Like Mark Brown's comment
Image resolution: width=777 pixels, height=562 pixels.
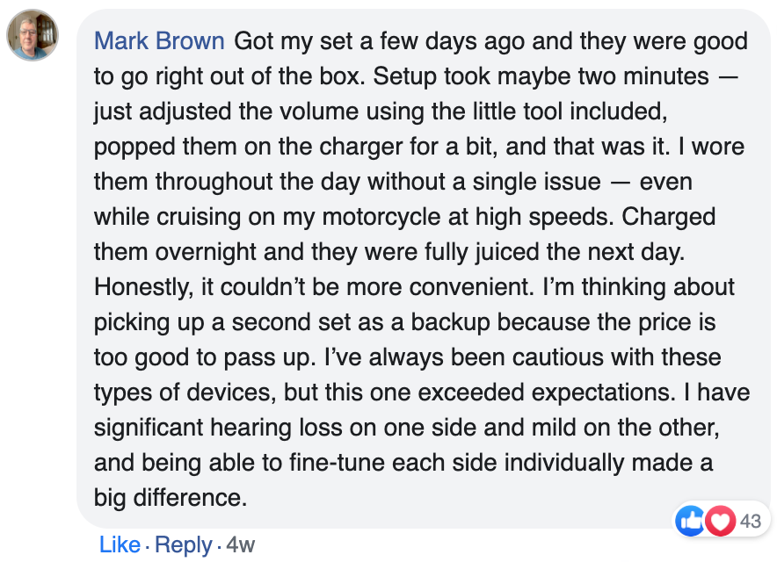pyautogui.click(x=120, y=544)
